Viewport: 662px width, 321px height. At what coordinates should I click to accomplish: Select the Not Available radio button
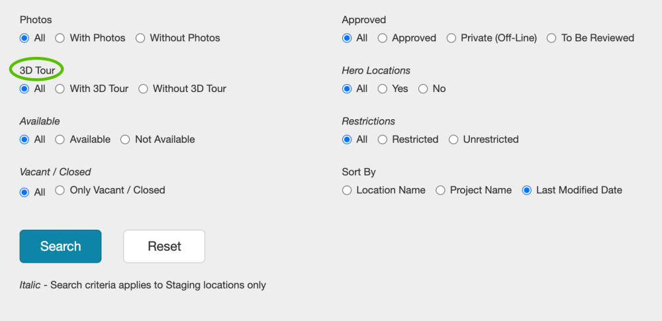click(x=125, y=140)
